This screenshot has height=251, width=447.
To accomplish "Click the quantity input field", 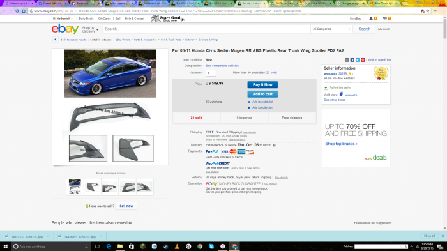I will (x=211, y=73).
